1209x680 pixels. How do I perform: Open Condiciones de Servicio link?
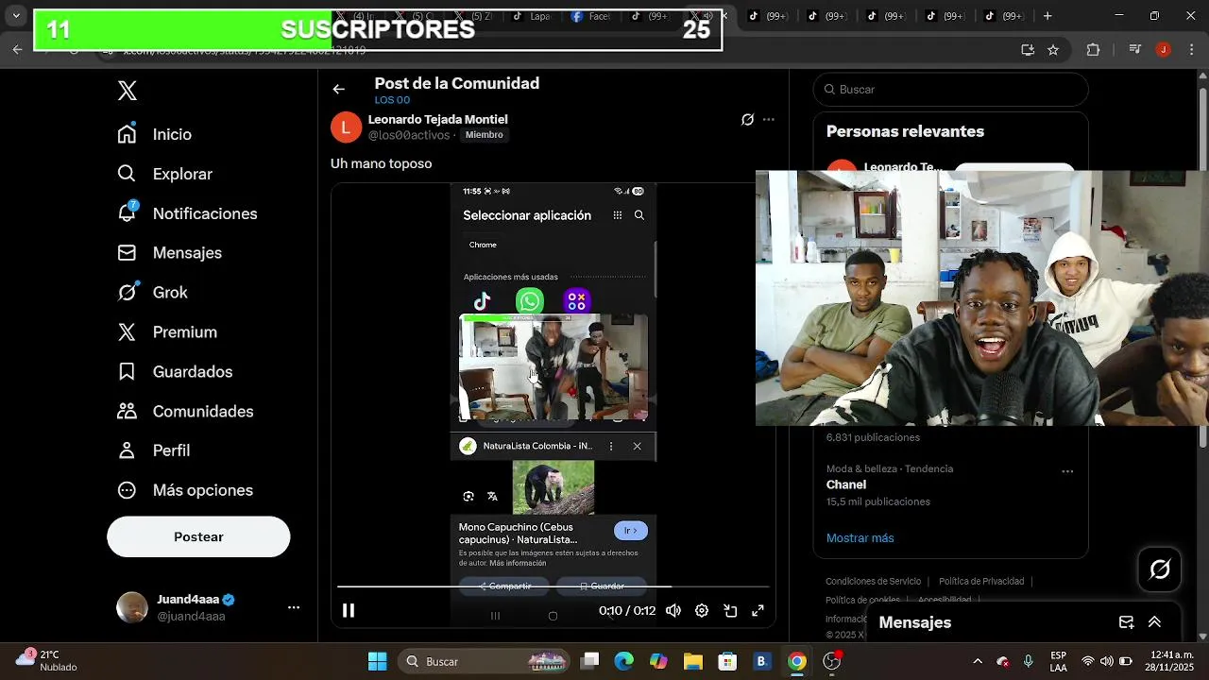point(873,582)
